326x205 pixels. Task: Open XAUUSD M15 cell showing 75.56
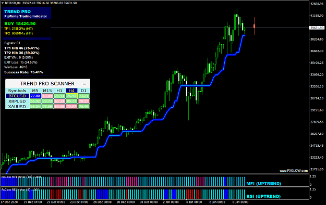[x=47, y=107]
